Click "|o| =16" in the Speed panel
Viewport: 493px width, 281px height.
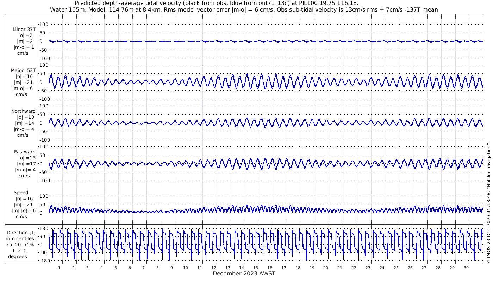click(24, 199)
